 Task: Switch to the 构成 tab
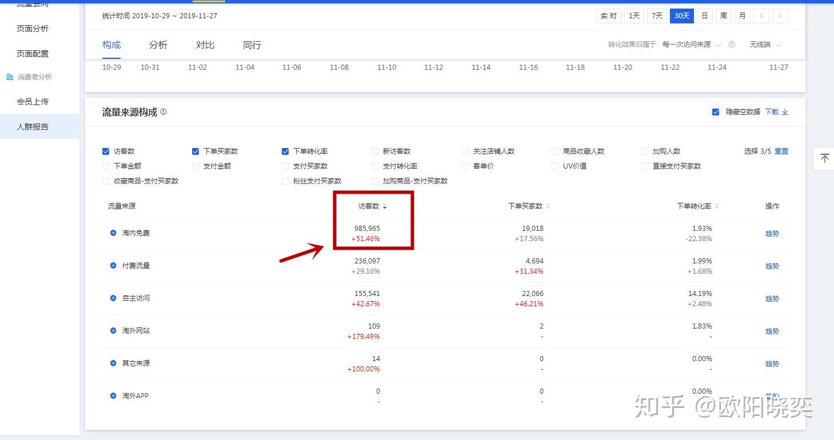(111, 45)
